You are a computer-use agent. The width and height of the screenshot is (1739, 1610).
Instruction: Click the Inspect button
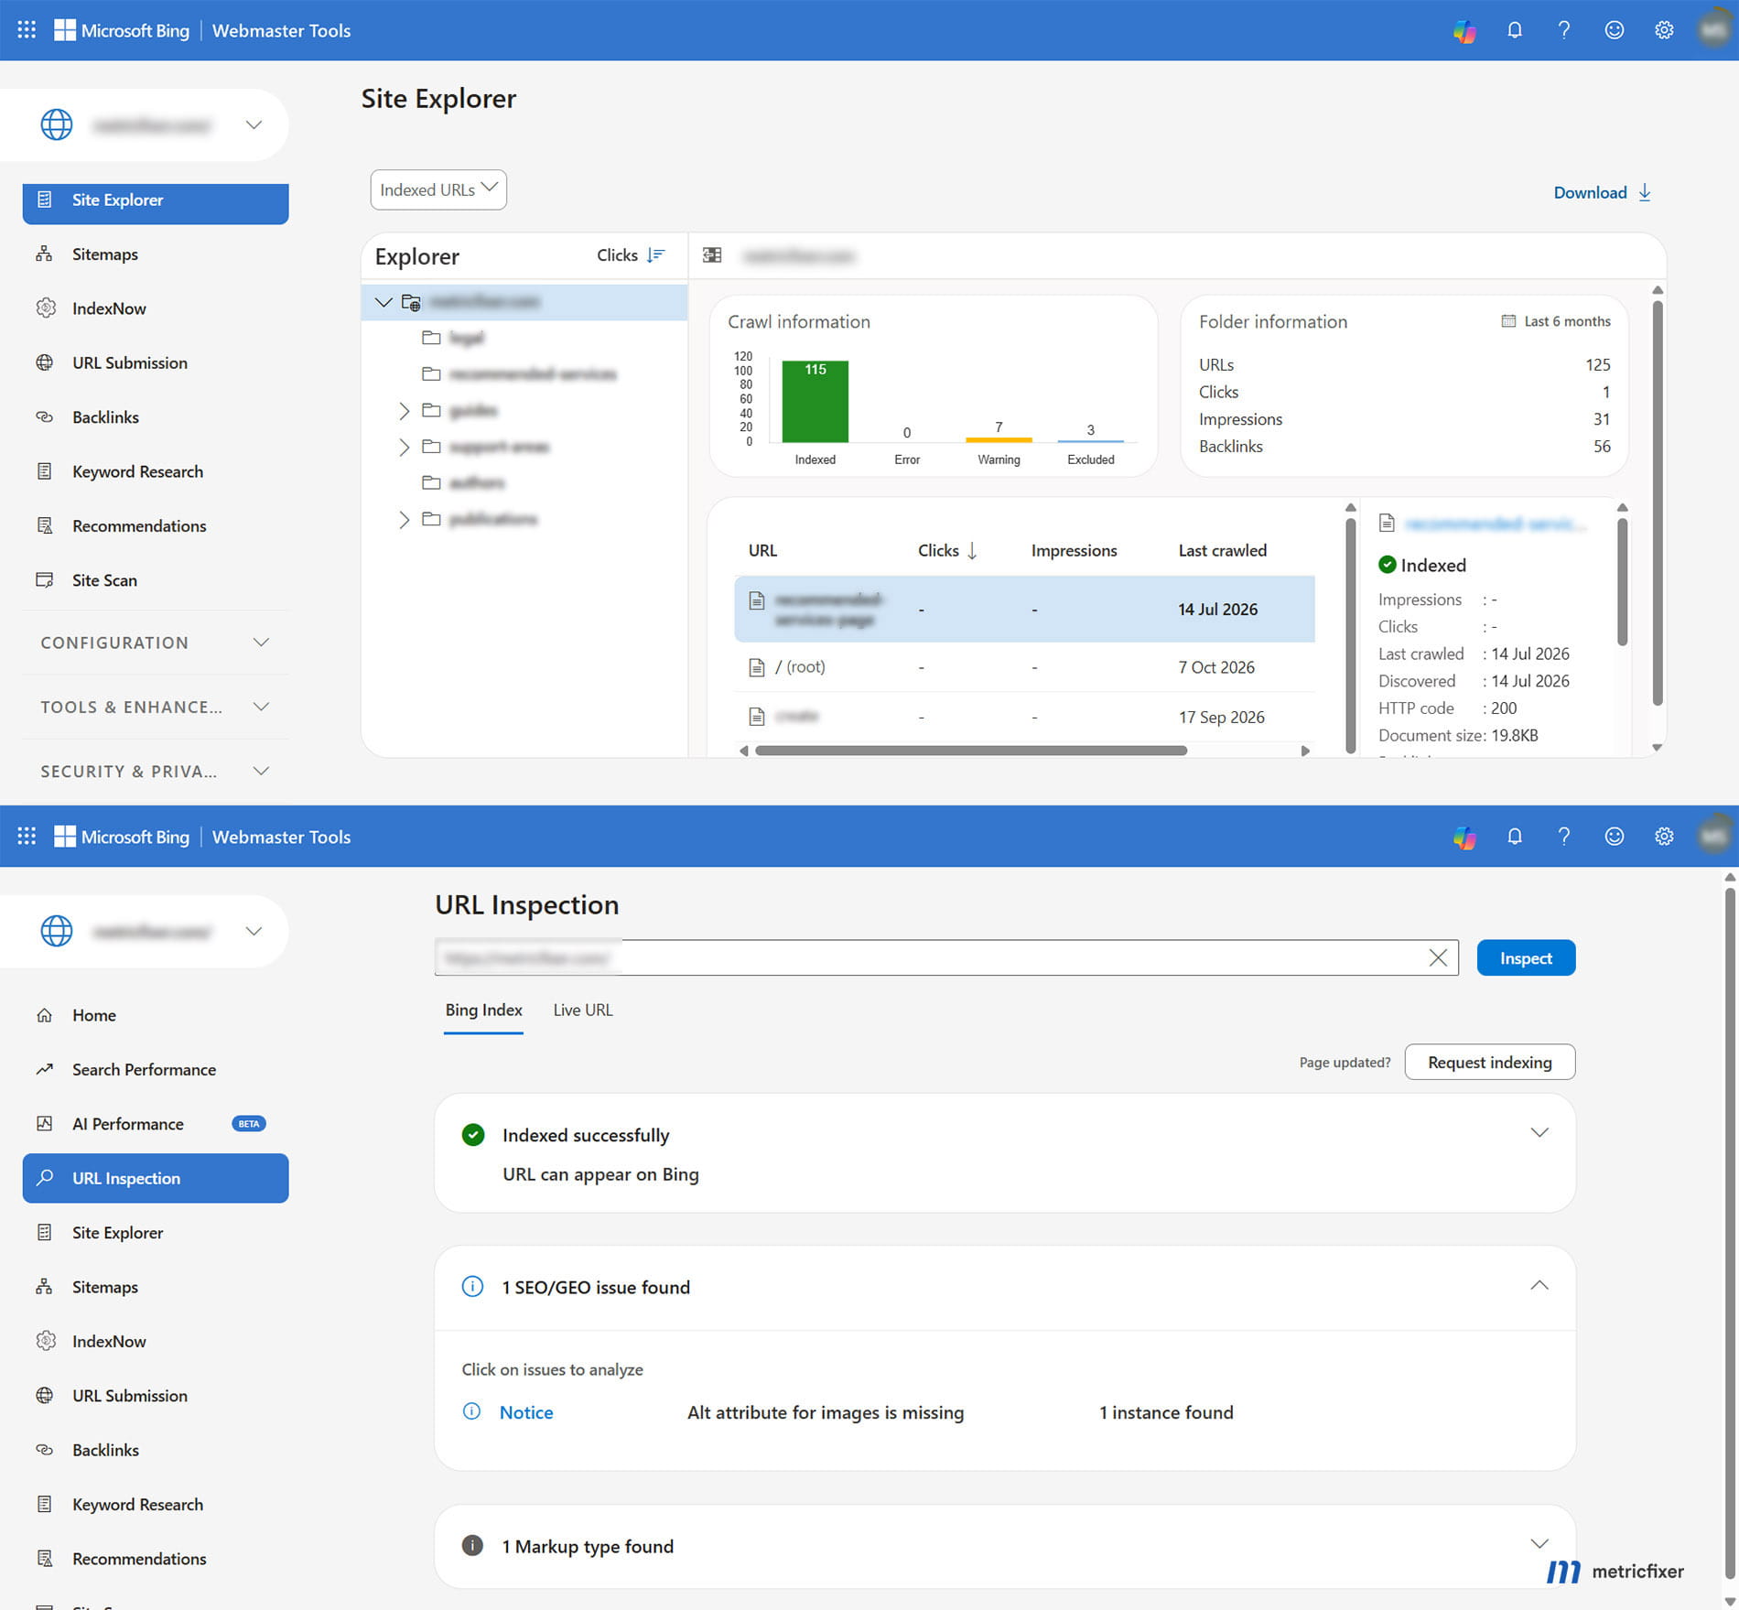[1526, 957]
